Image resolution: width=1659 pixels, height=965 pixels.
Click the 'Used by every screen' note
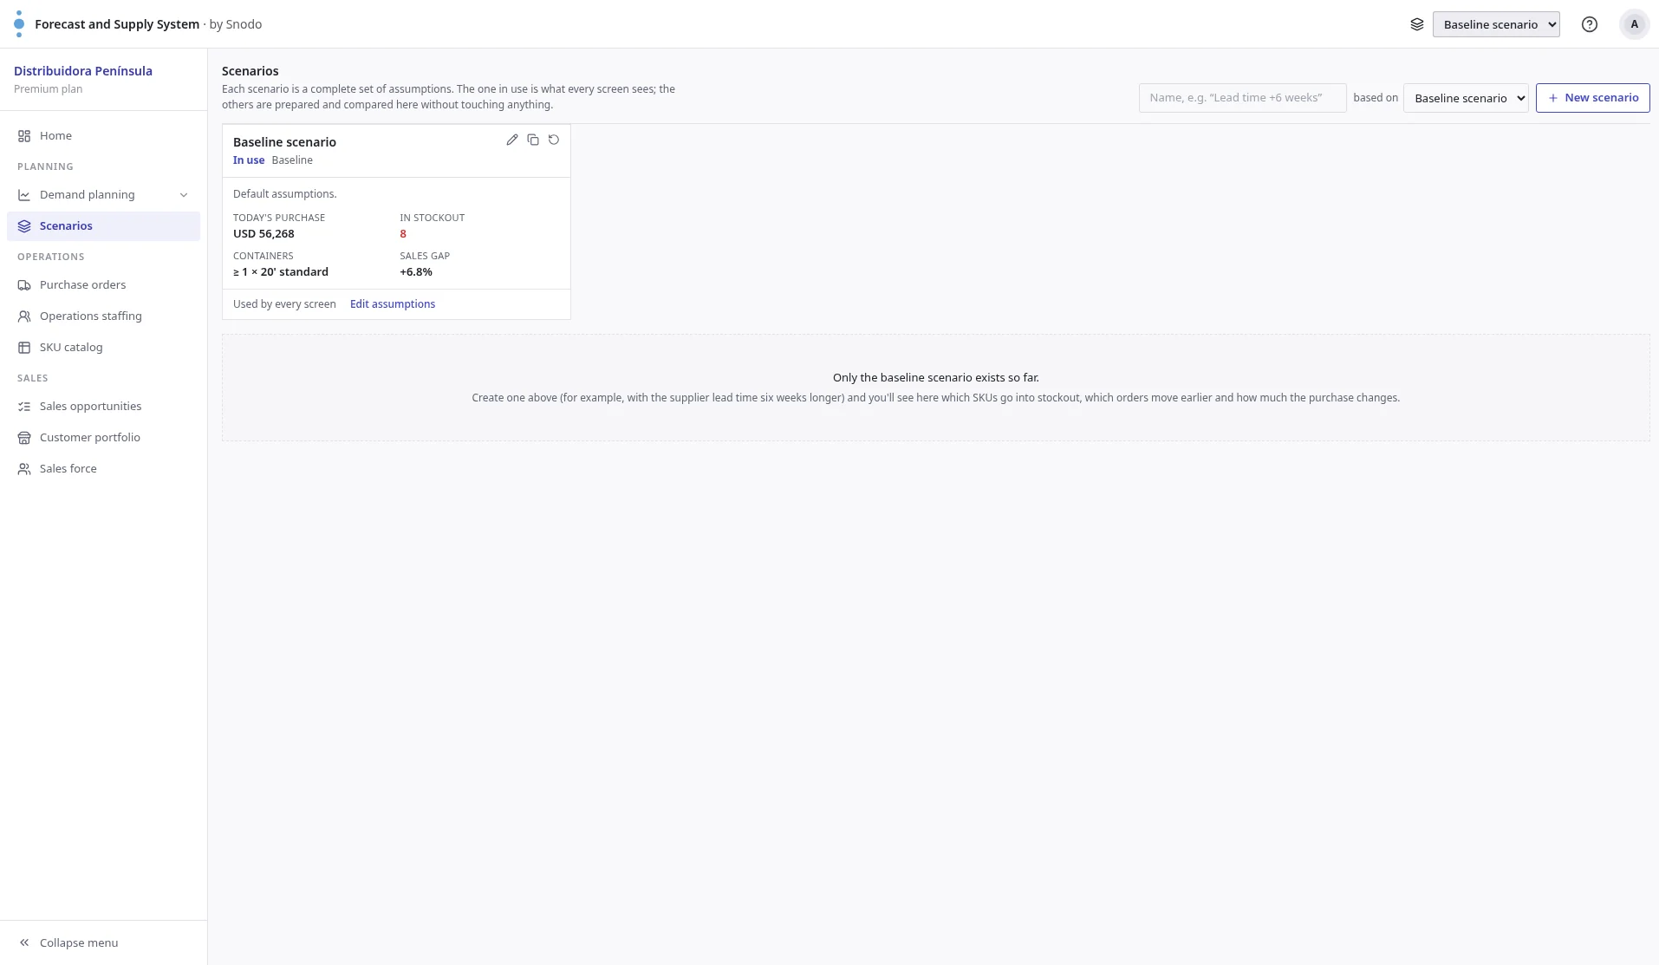pos(284,304)
